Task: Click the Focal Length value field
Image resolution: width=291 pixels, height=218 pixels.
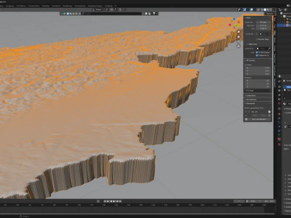Action: point(263,22)
